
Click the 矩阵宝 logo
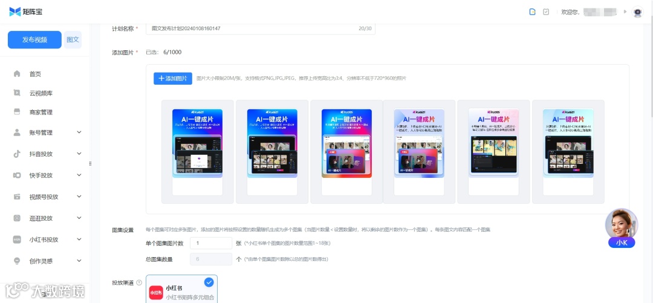pos(26,11)
